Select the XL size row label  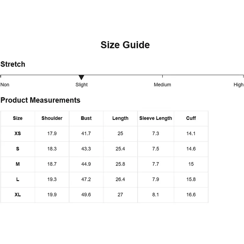point(18,195)
